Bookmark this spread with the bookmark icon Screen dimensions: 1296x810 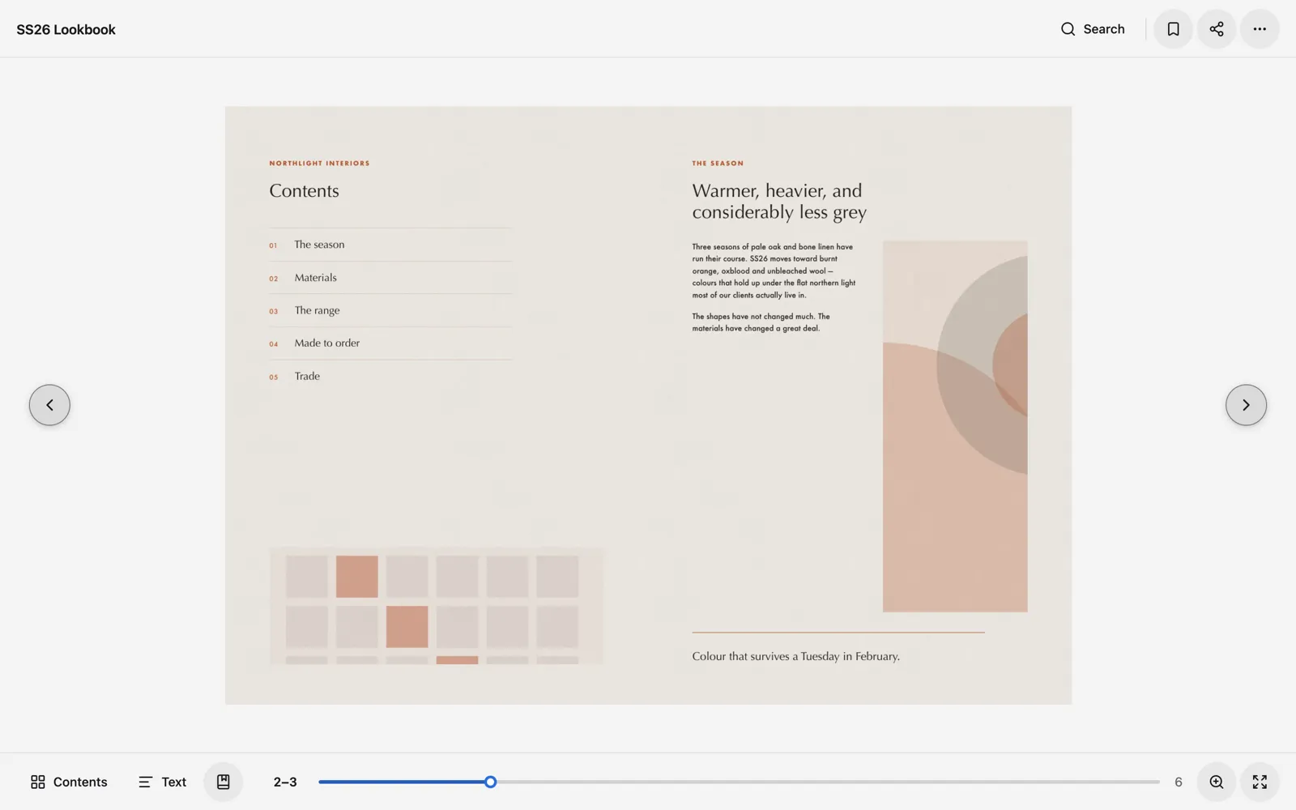pyautogui.click(x=1173, y=29)
